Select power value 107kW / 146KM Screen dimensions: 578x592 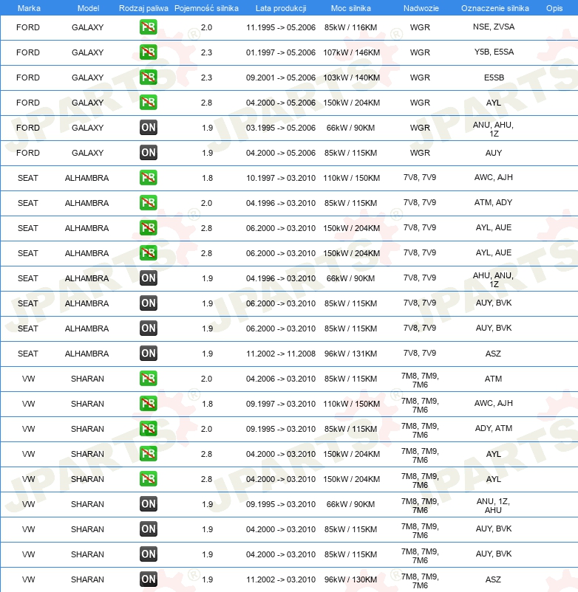pos(352,52)
